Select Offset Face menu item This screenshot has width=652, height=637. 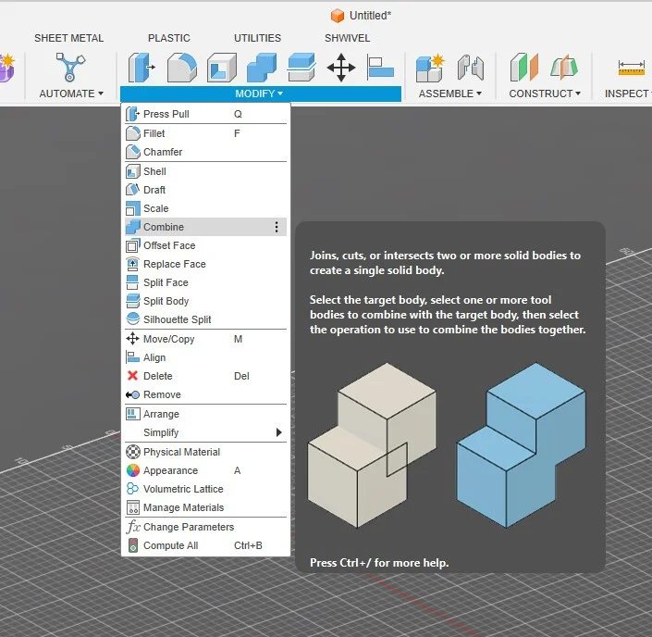206,245
